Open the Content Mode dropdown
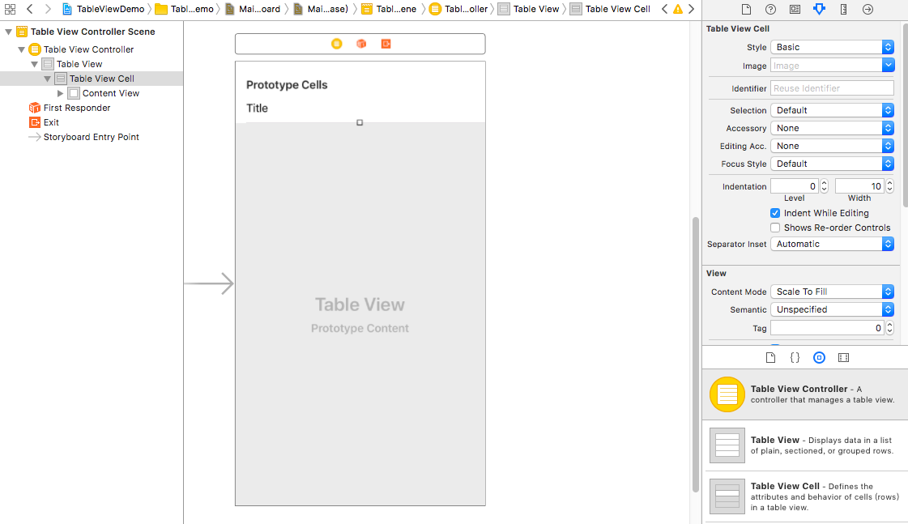 [x=832, y=292]
